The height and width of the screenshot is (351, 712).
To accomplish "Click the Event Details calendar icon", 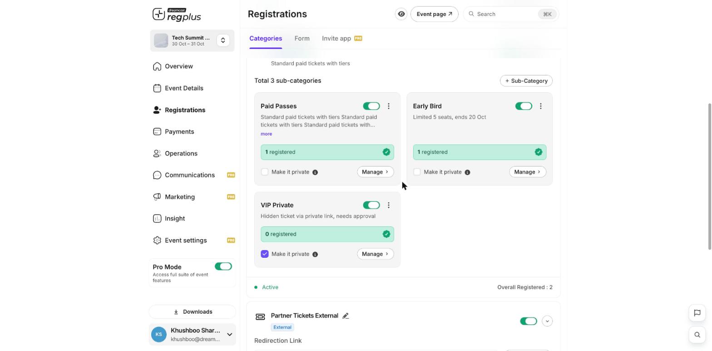I will tap(157, 88).
